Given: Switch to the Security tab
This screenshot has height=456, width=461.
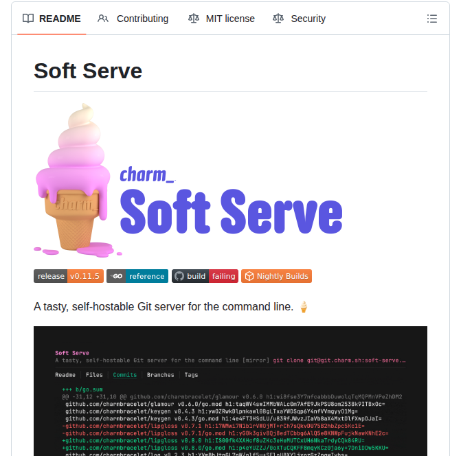Looking at the screenshot, I should click(299, 19).
